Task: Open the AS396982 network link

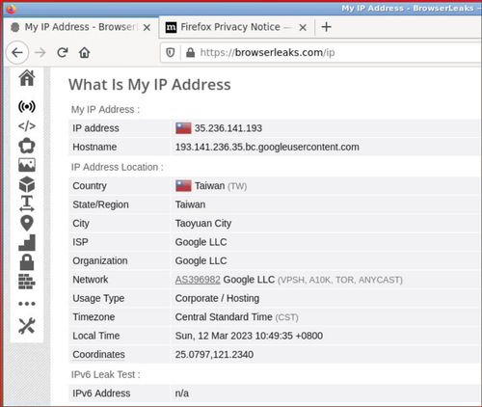Action: point(198,280)
